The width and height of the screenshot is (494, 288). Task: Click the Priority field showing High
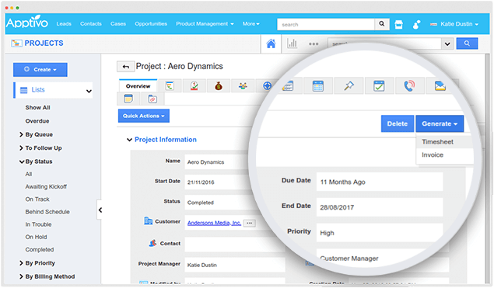[380, 233]
